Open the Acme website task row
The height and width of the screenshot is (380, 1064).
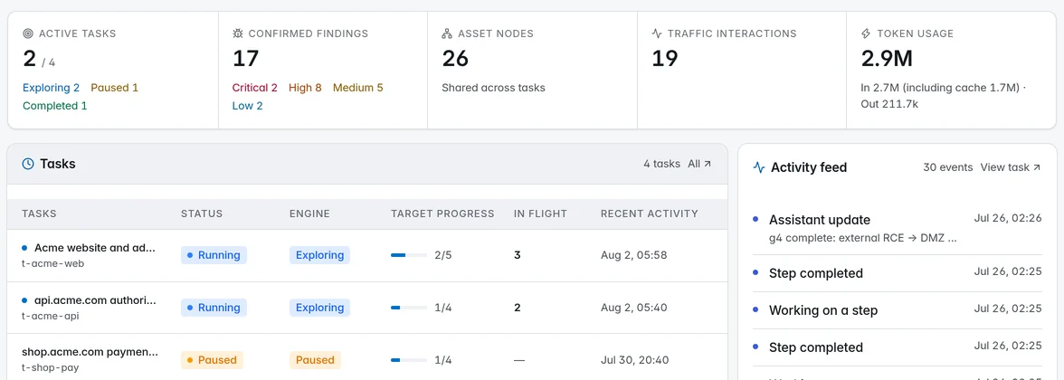[x=367, y=256]
